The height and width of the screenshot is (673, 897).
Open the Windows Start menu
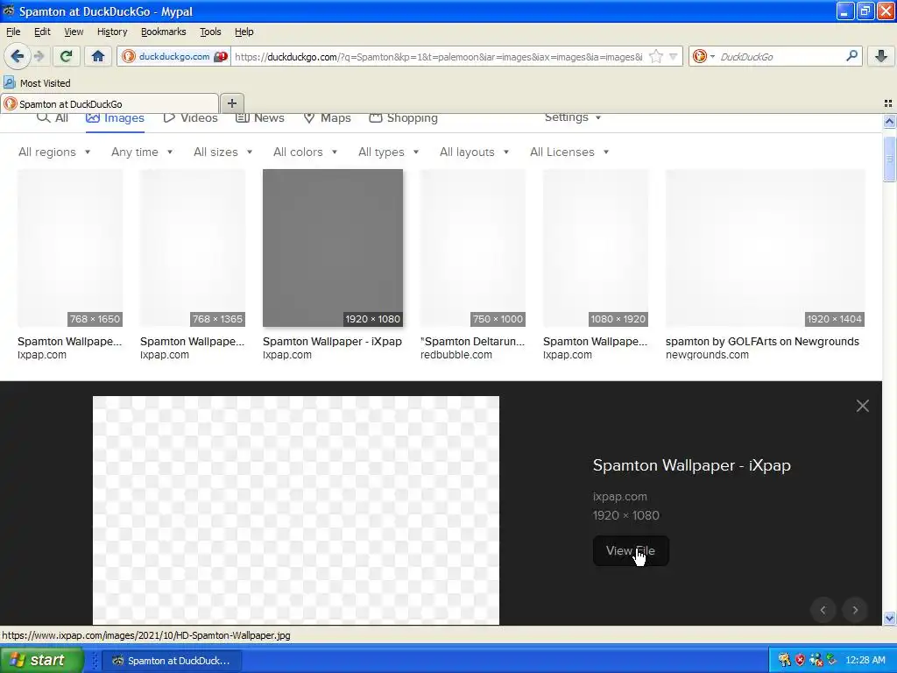pos(42,660)
